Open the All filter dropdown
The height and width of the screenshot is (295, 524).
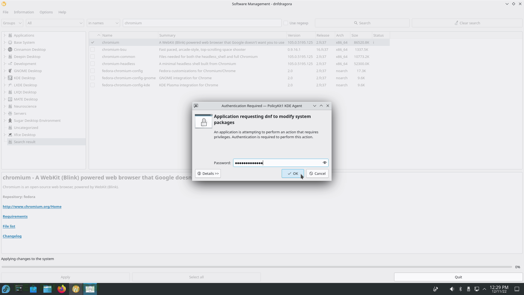(x=55, y=23)
